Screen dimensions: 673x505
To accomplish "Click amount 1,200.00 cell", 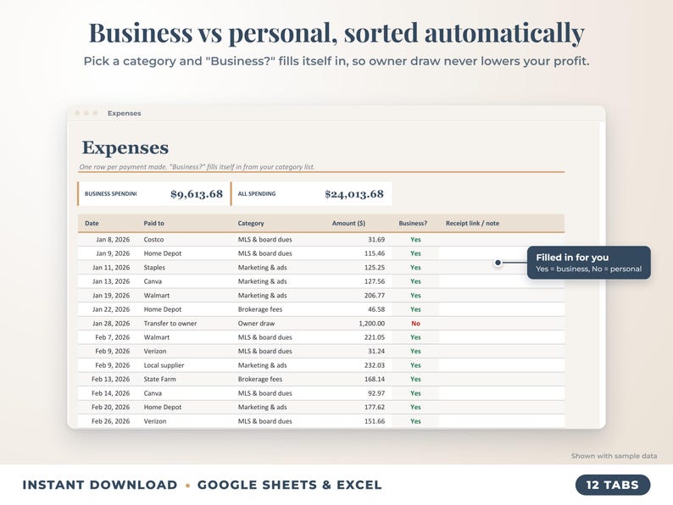I will coord(372,324).
